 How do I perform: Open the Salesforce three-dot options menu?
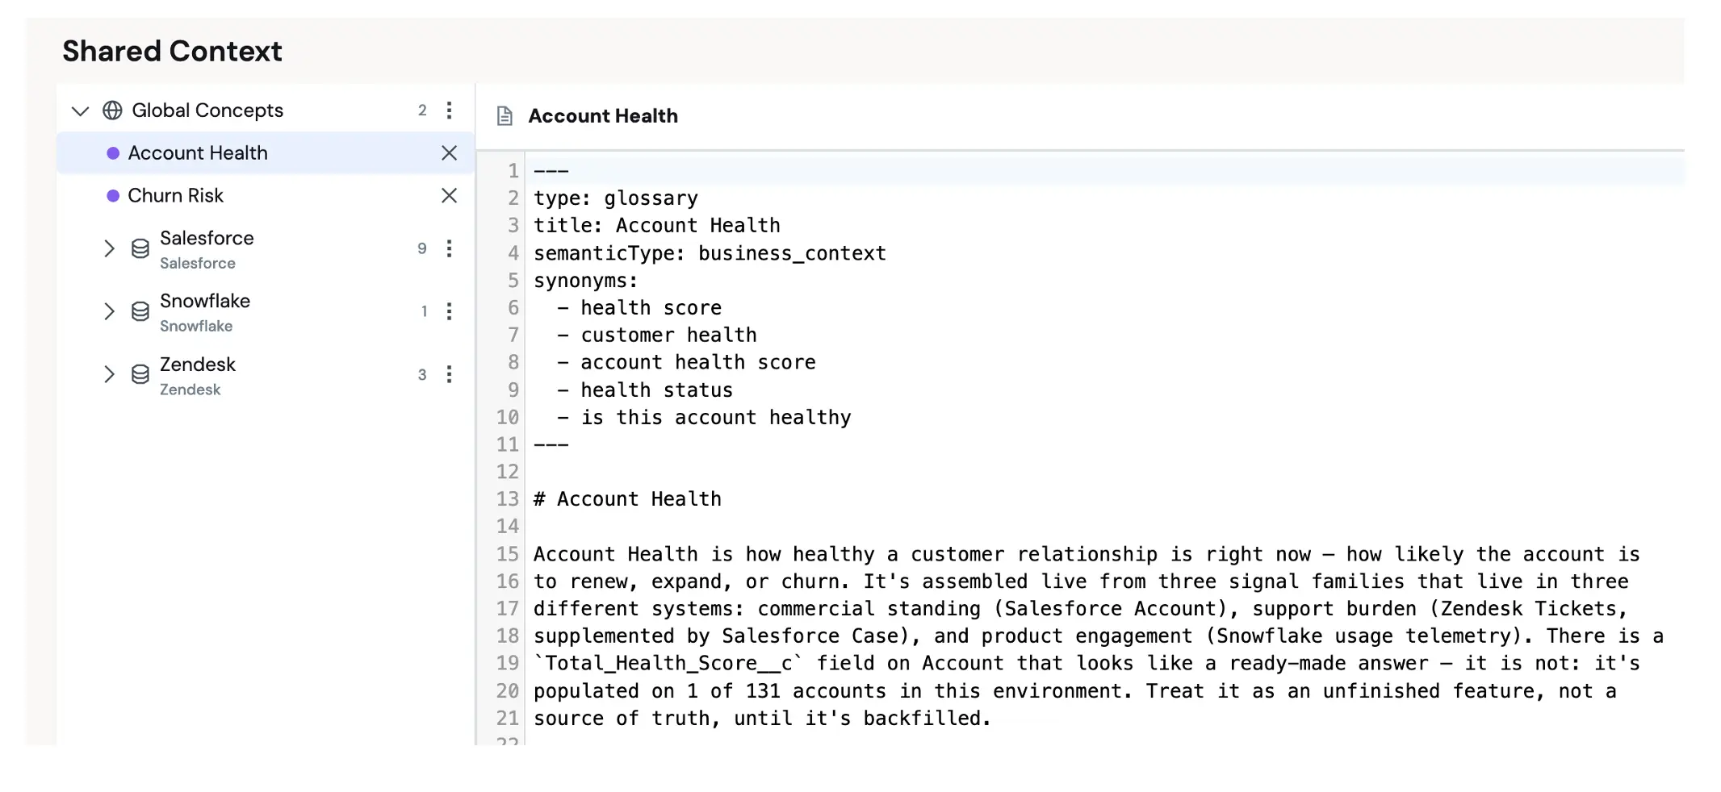449,248
